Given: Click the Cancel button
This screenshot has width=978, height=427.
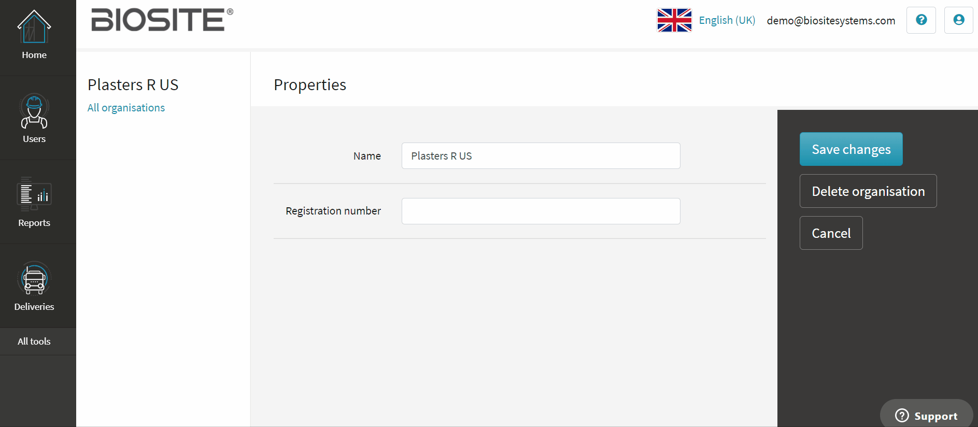Looking at the screenshot, I should pyautogui.click(x=831, y=233).
